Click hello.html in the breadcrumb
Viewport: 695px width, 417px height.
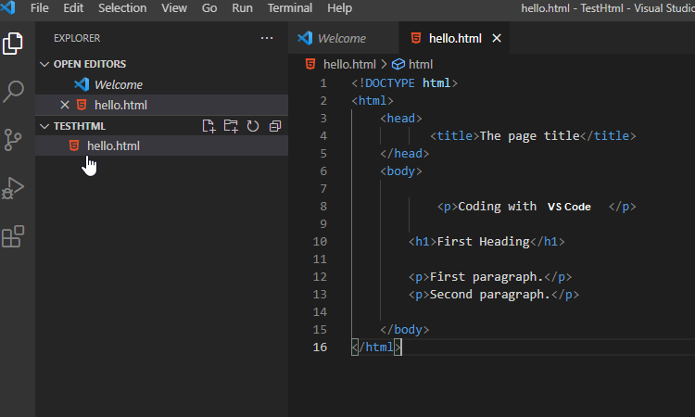(349, 65)
